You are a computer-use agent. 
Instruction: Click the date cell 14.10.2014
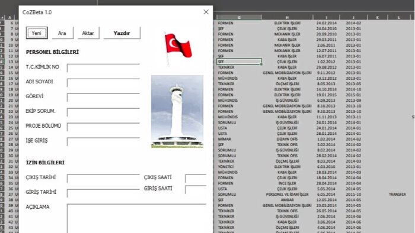tap(326, 89)
